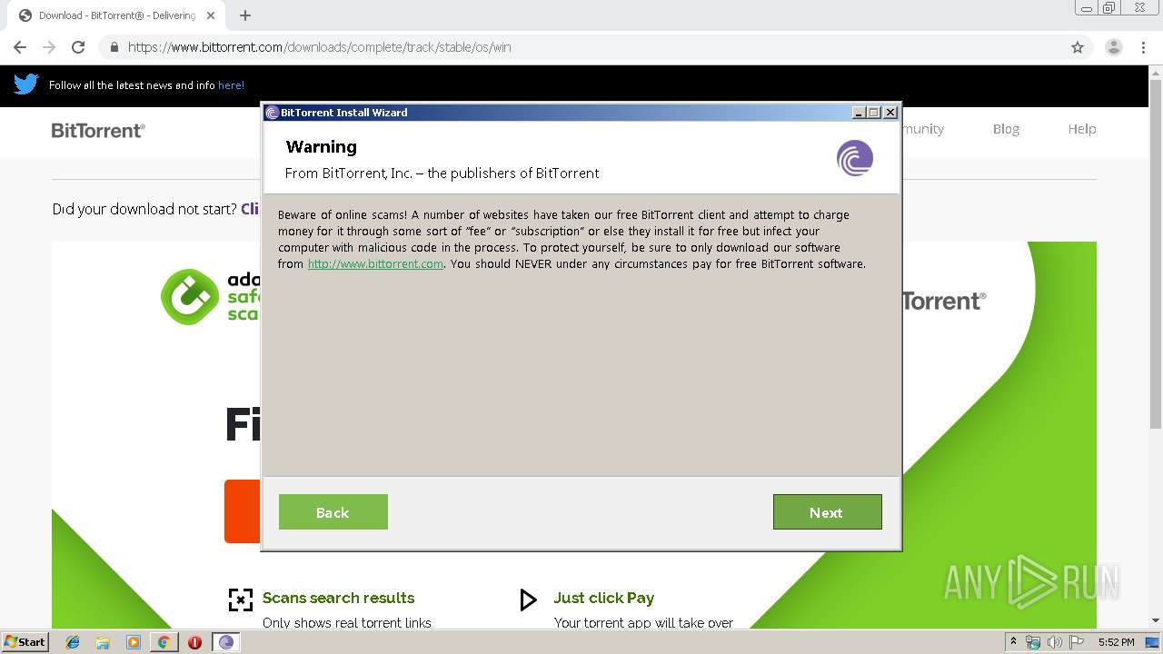1163x654 pixels.
Task: Close the Download - BitTorrent tab
Action: coord(211,15)
